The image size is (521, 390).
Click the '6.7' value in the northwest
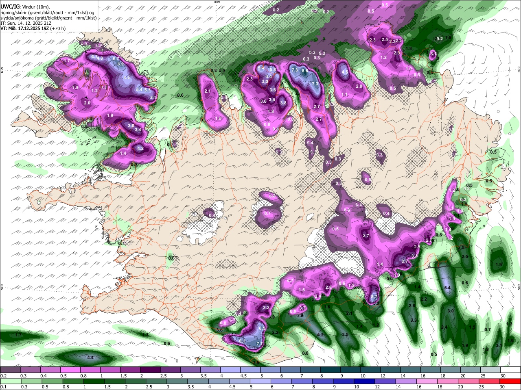[x=116, y=59]
